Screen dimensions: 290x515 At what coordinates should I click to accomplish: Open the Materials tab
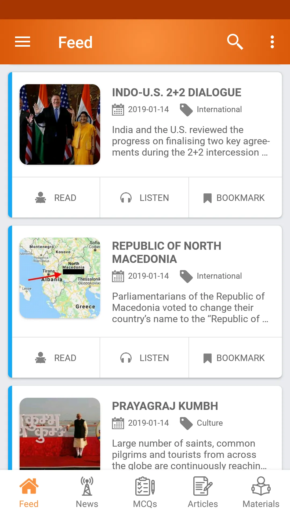point(261,492)
